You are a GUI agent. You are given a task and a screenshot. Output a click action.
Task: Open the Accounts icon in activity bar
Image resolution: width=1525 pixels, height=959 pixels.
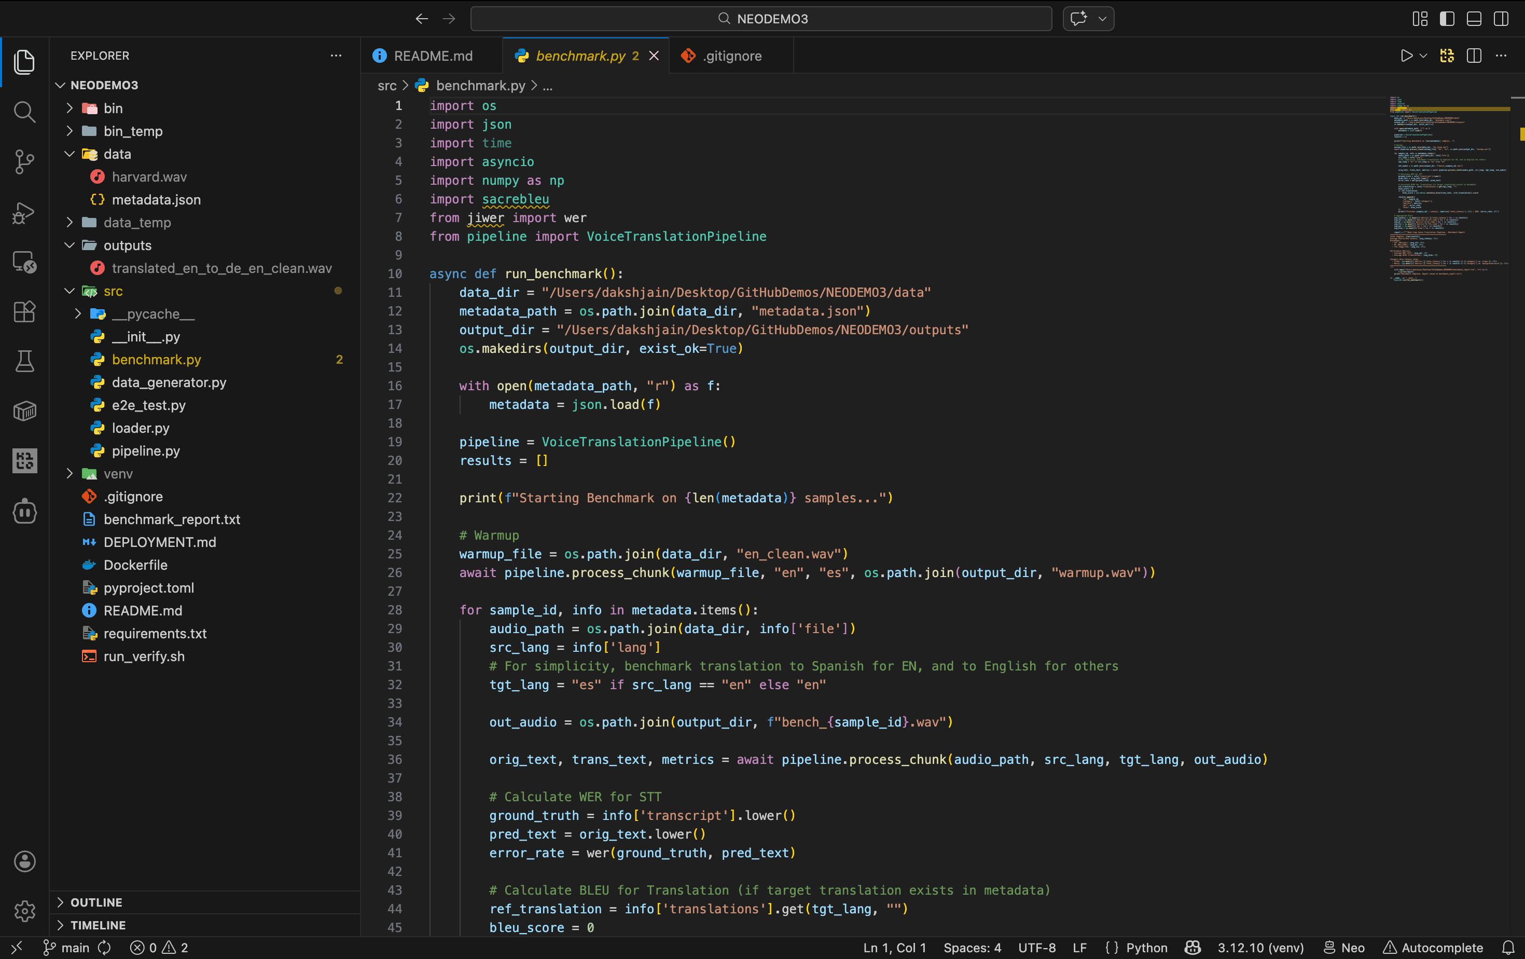[24, 861]
